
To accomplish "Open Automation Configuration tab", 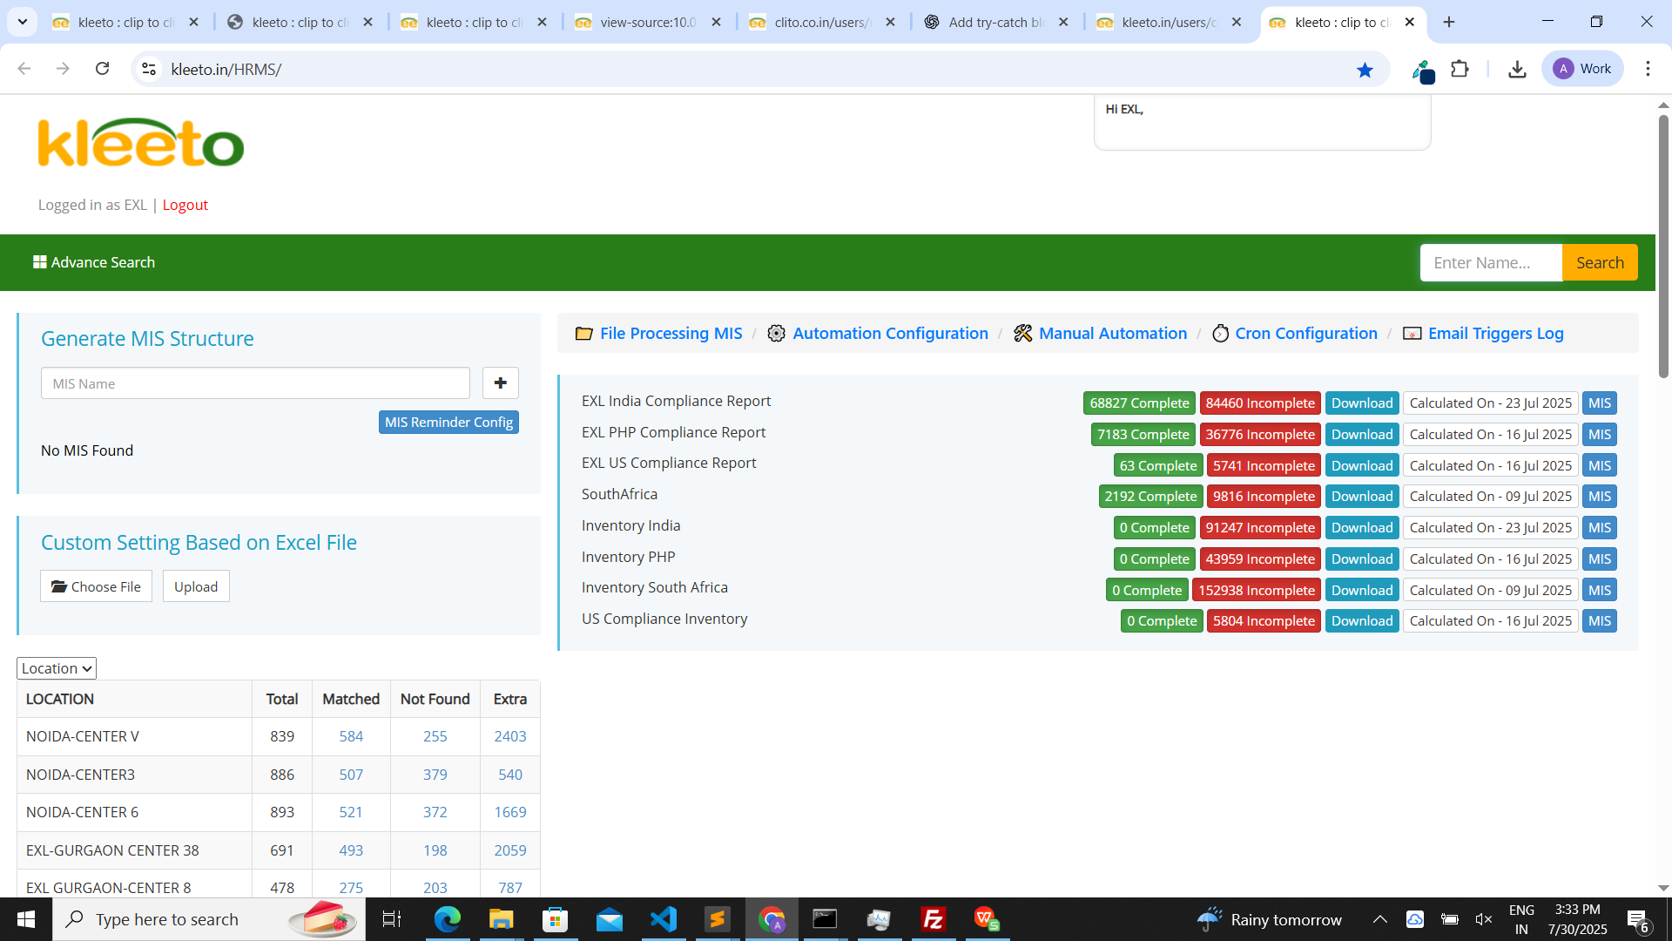I will [889, 334].
